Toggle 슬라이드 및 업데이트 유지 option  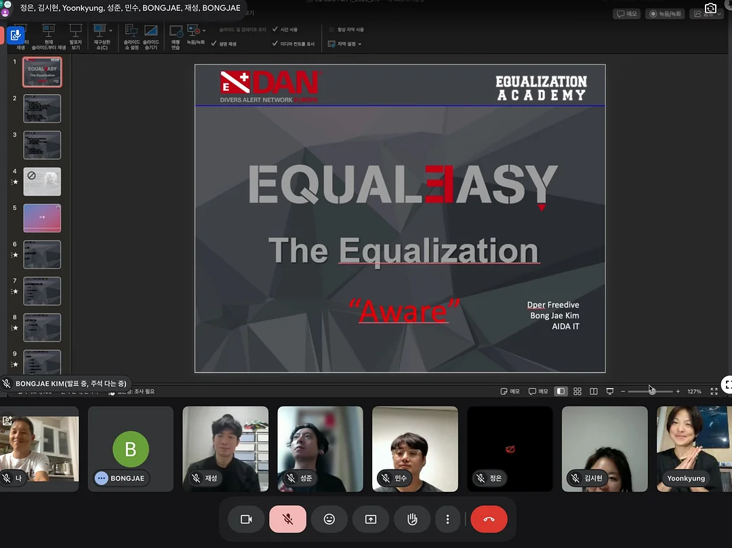tap(242, 29)
